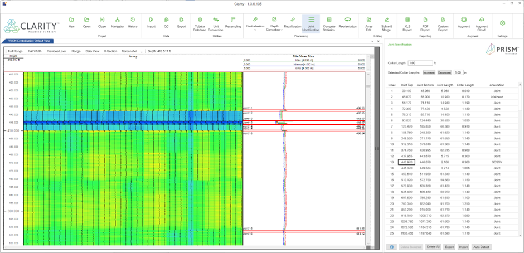This screenshot has width=524, height=253.
Task: Select Joint Top cell 1135.450
Action: tap(406, 233)
